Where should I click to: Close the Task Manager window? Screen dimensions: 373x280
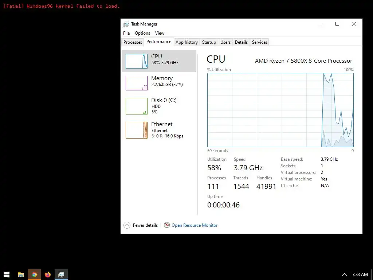(354, 24)
